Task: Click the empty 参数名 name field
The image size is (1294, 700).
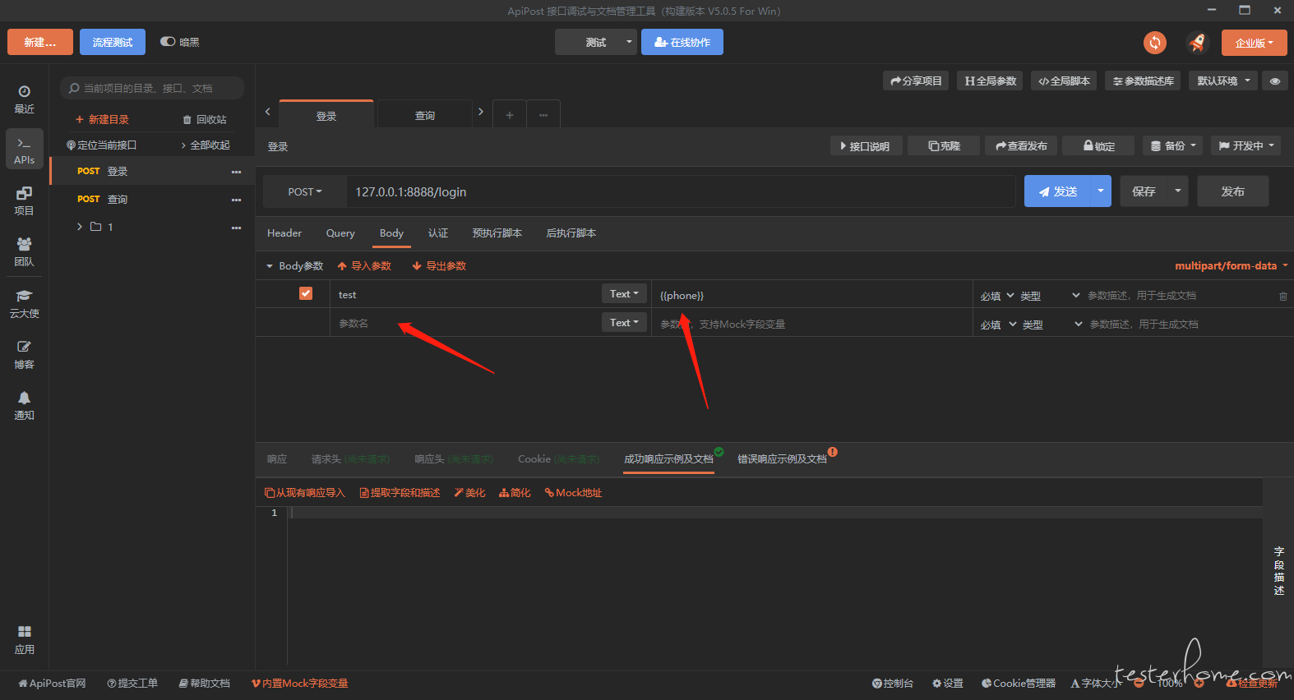Action: (465, 323)
